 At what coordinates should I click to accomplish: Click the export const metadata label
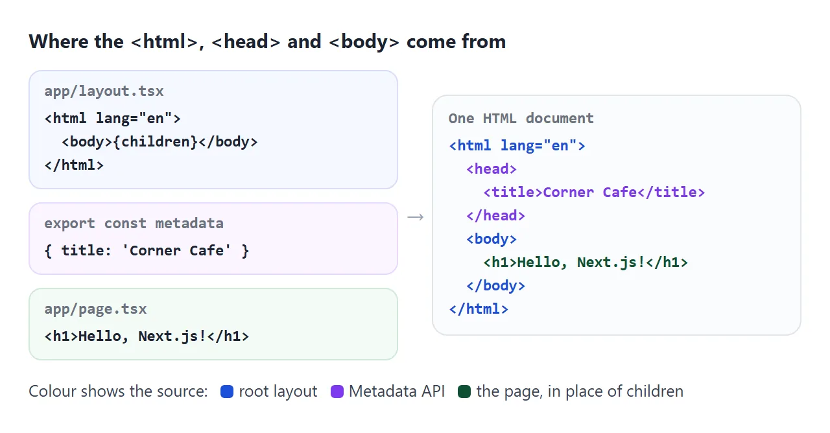(x=134, y=224)
